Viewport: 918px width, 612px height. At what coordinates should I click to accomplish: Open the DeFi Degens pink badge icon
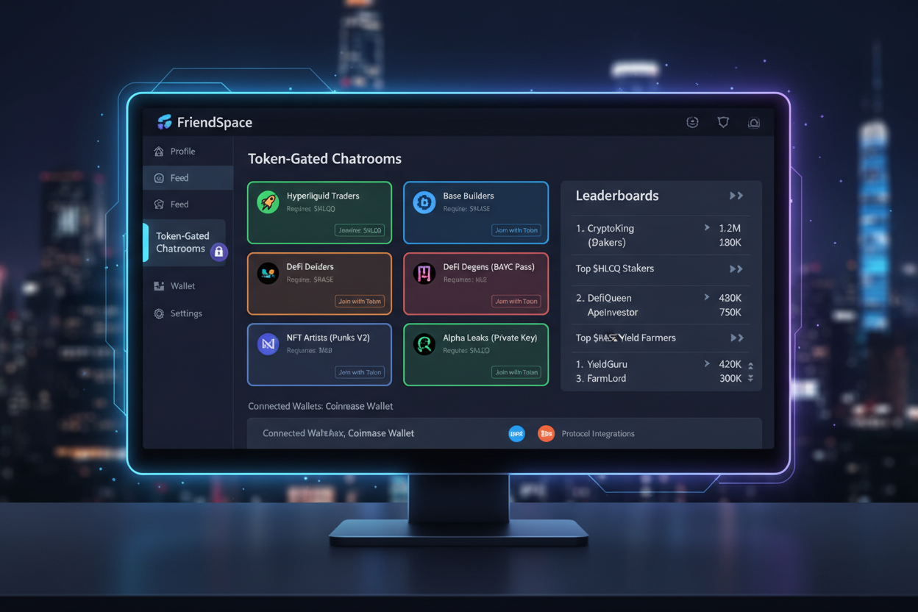pos(424,273)
